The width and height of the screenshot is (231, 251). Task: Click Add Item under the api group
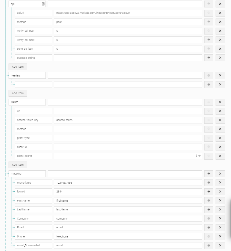(18, 67)
